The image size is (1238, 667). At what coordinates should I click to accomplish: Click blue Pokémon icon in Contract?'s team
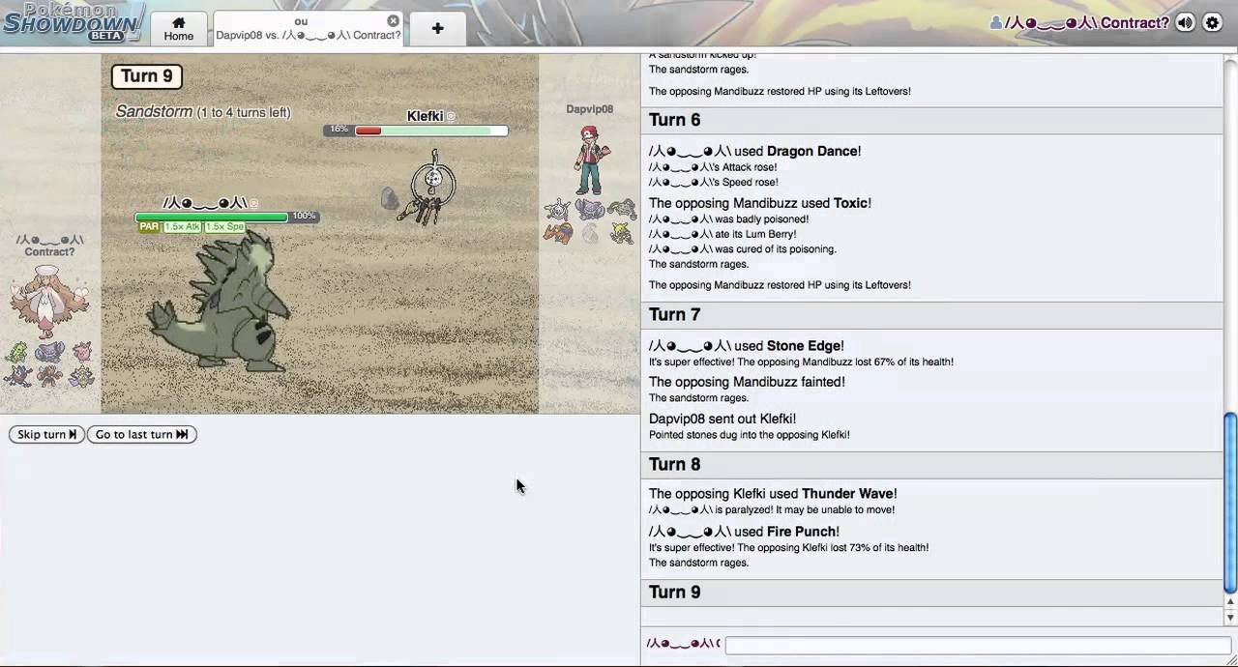click(x=48, y=352)
